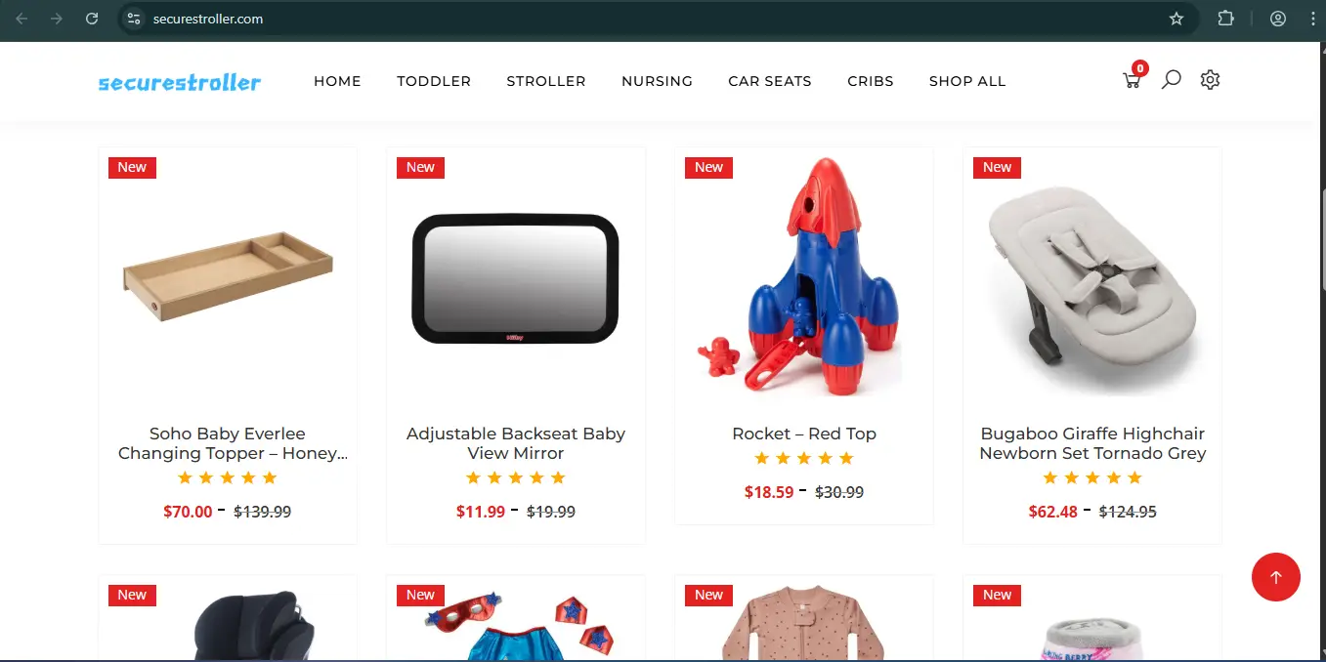Viewport: 1326px width, 662px height.
Task: Open the browser profile avatar icon
Action: click(x=1278, y=19)
